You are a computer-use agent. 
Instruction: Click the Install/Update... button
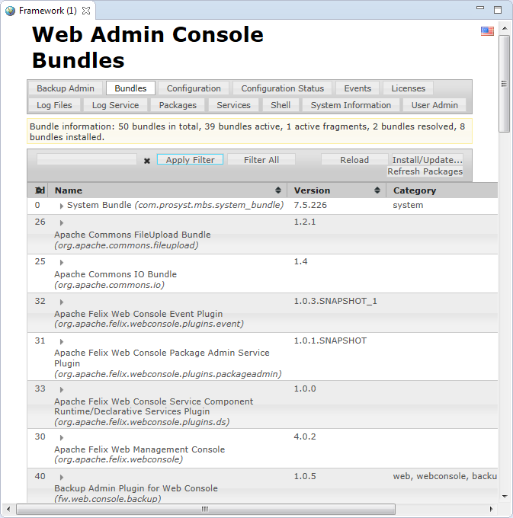[x=427, y=160]
